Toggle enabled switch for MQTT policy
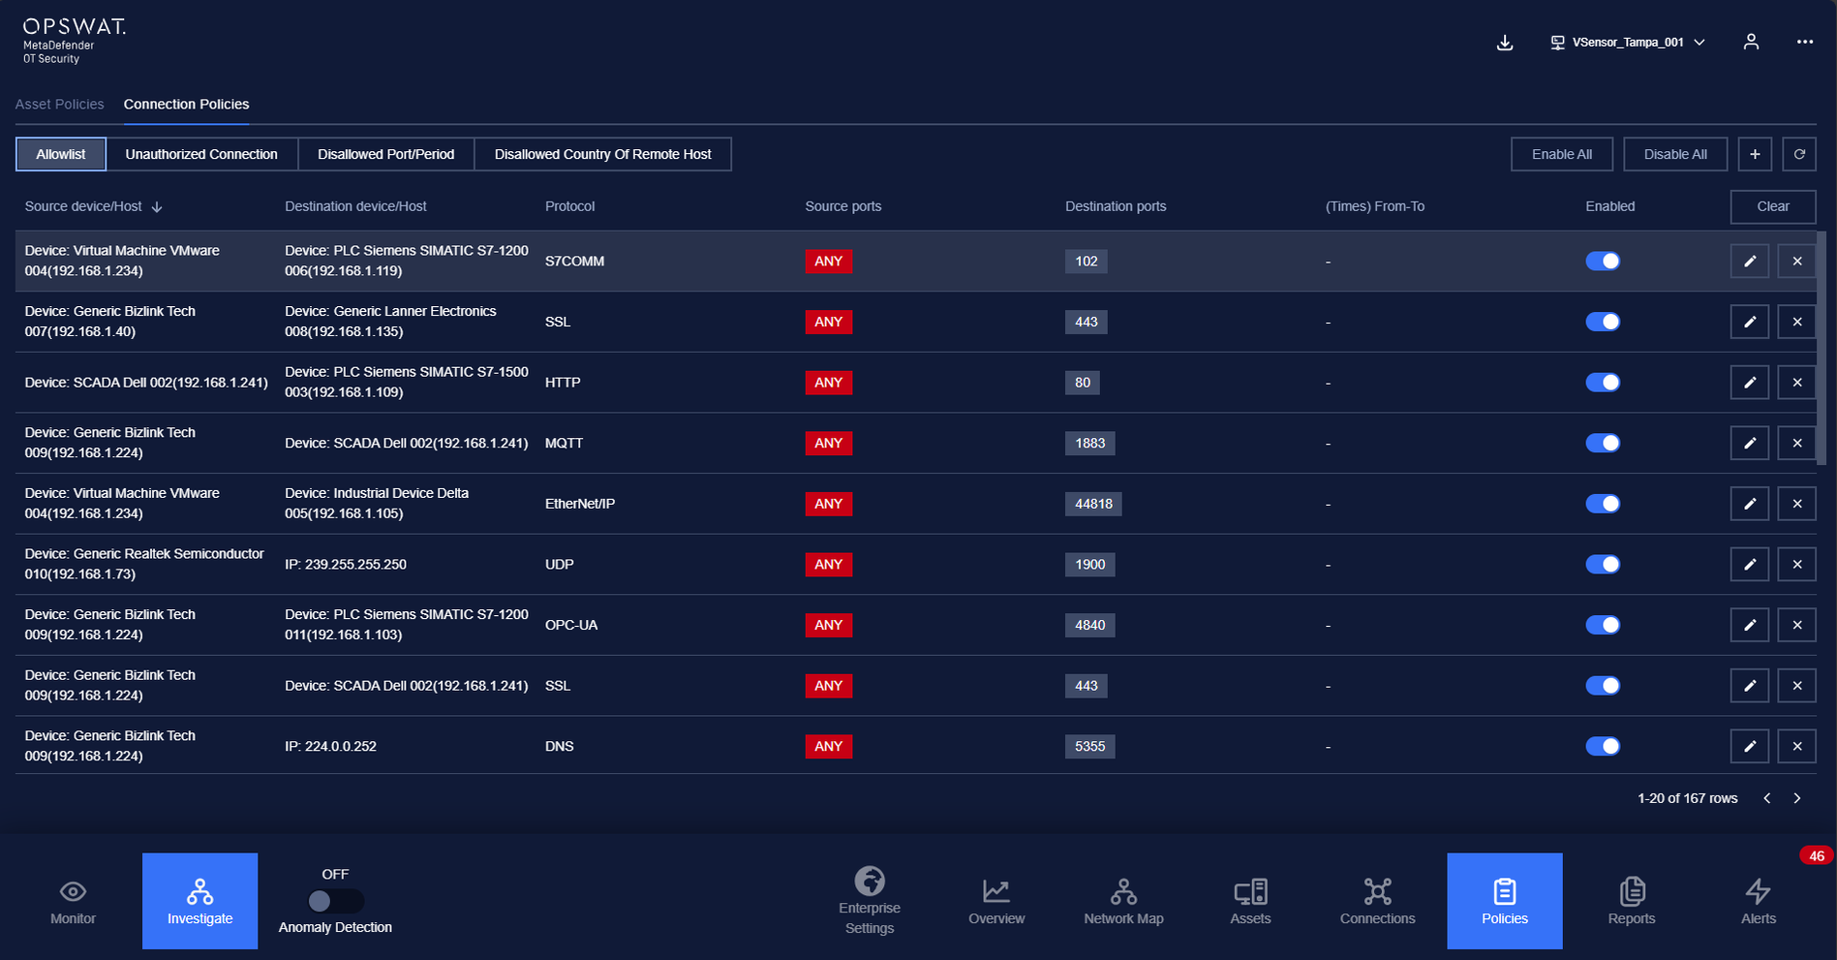 [1603, 443]
